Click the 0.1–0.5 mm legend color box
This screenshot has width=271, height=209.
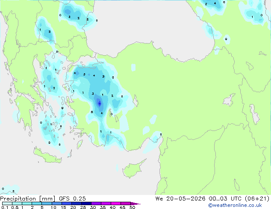pyautogui.click(x=7, y=203)
